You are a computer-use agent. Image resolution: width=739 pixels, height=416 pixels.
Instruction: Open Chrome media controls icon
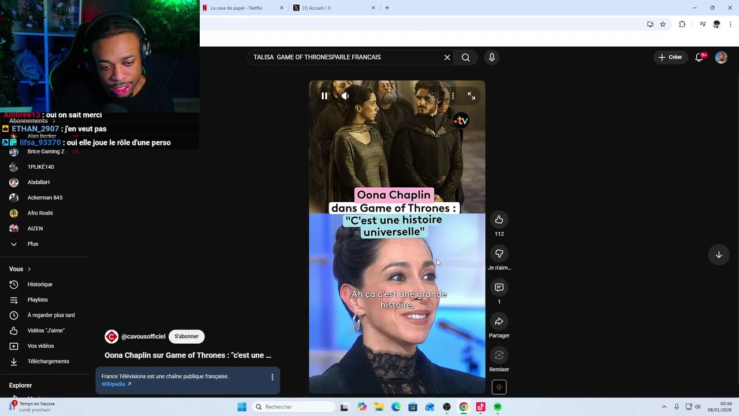703,24
